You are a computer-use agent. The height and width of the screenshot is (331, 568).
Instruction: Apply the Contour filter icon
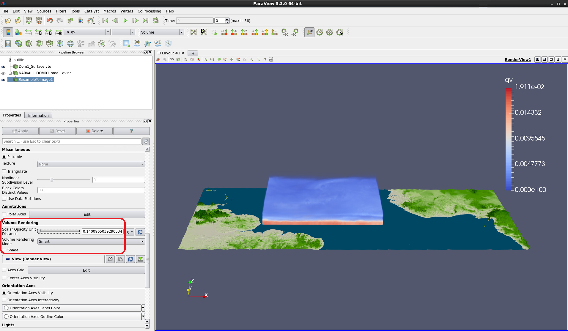(x=18, y=44)
